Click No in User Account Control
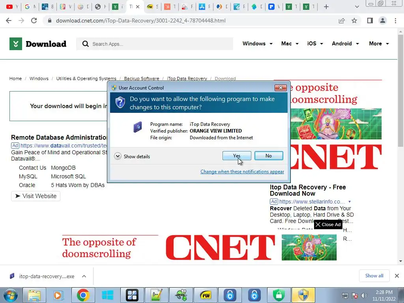This screenshot has width=404, height=303. pos(268,155)
